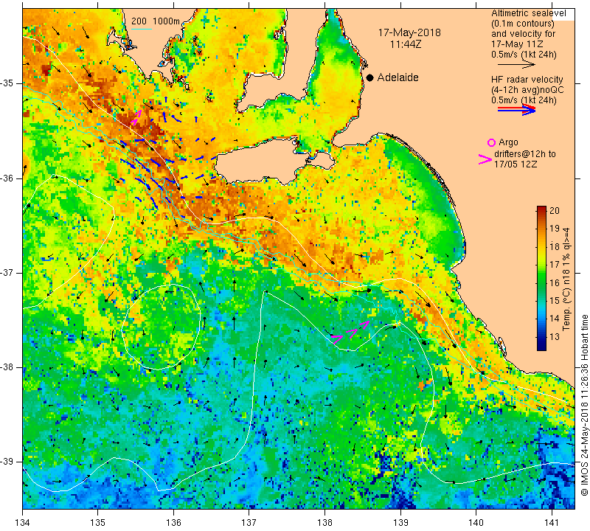The width and height of the screenshot is (590, 531).
Task: Click the '17/05 12Z' legend text
Action: 515,164
